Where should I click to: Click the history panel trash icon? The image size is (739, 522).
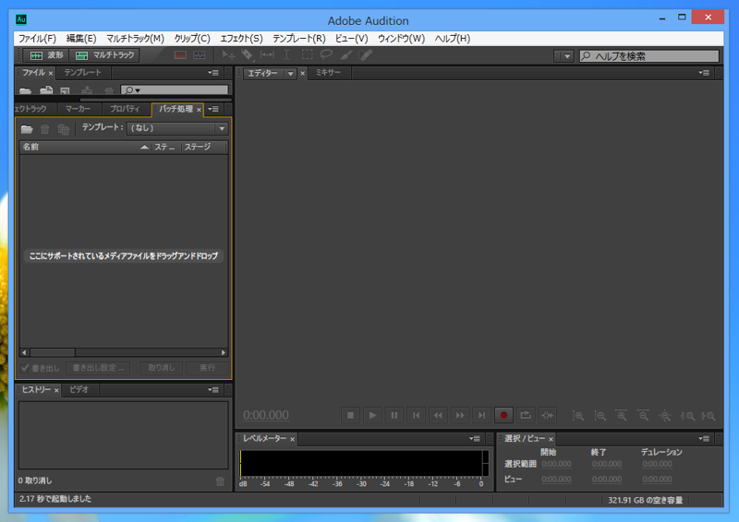(x=220, y=481)
